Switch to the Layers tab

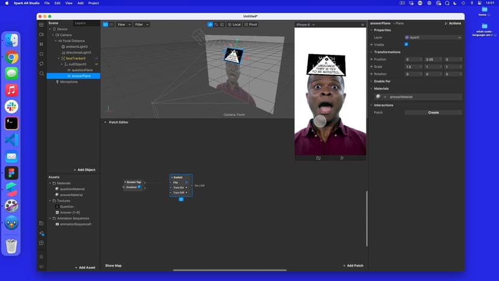pos(80,23)
